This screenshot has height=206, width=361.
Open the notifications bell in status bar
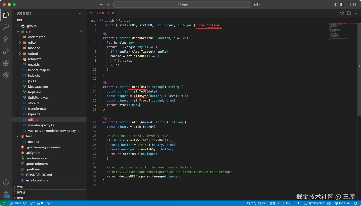[x=355, y=203]
